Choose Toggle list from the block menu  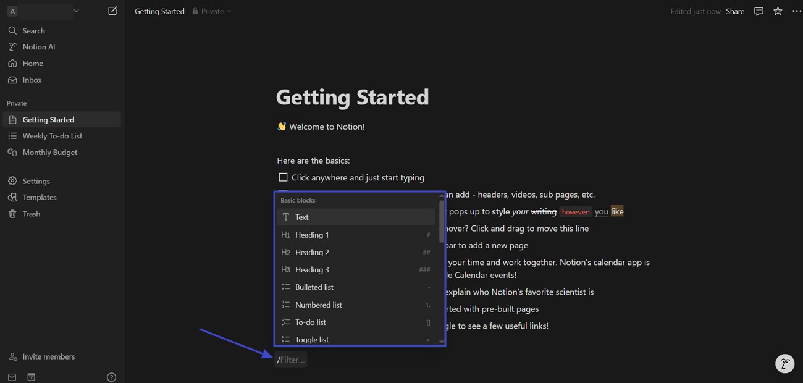pyautogui.click(x=356, y=339)
